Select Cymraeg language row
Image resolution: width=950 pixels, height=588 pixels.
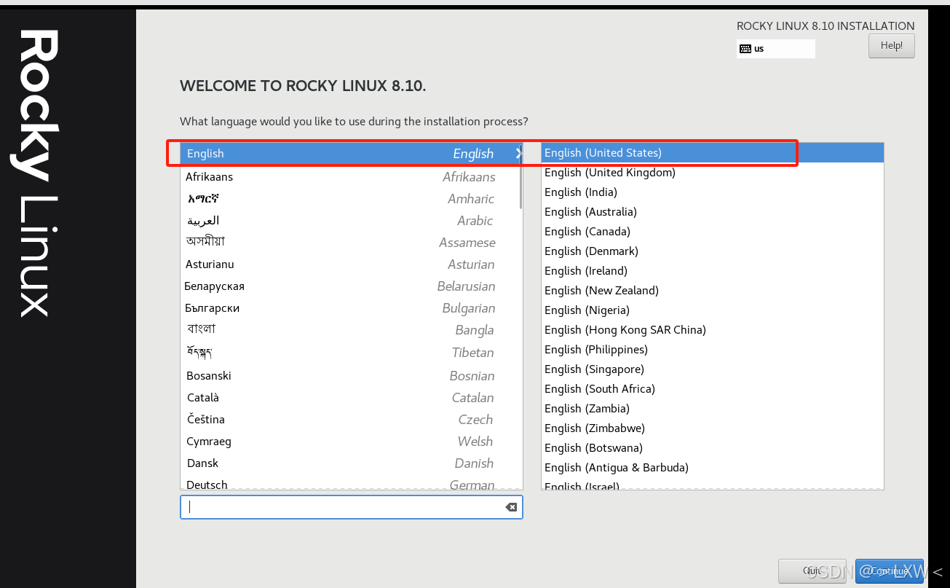[351, 442]
